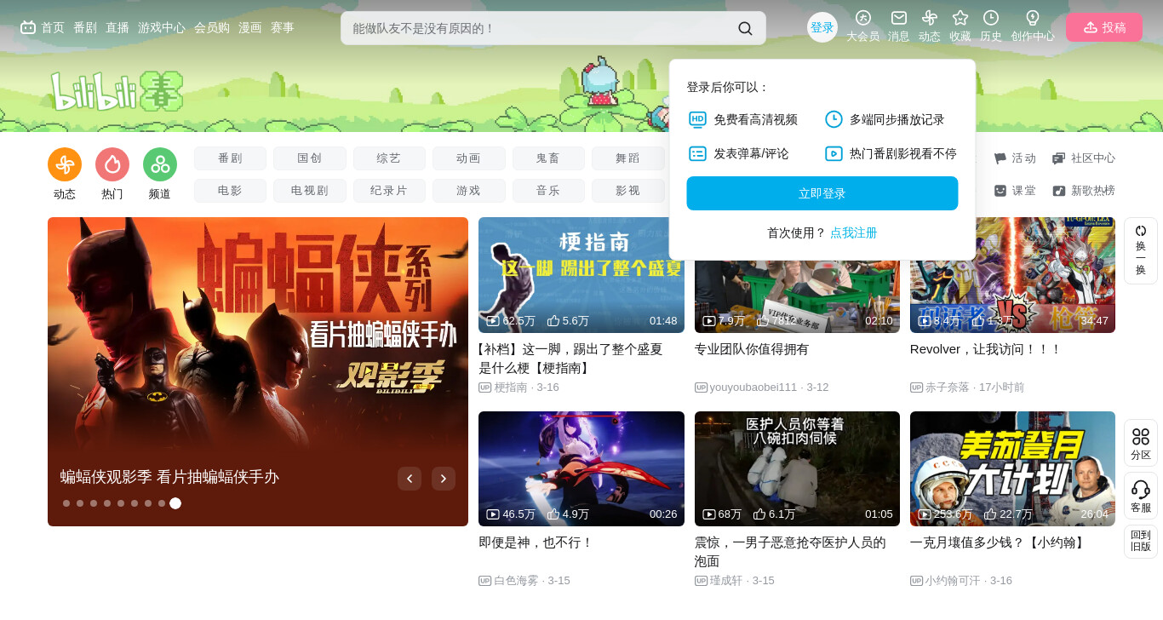1163x620 pixels.
Task: Select the 国创 category tag
Action: 310,158
